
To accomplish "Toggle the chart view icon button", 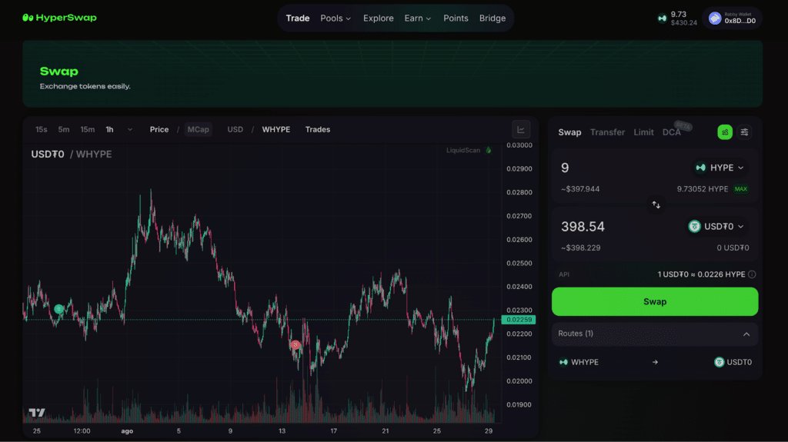I will click(521, 130).
